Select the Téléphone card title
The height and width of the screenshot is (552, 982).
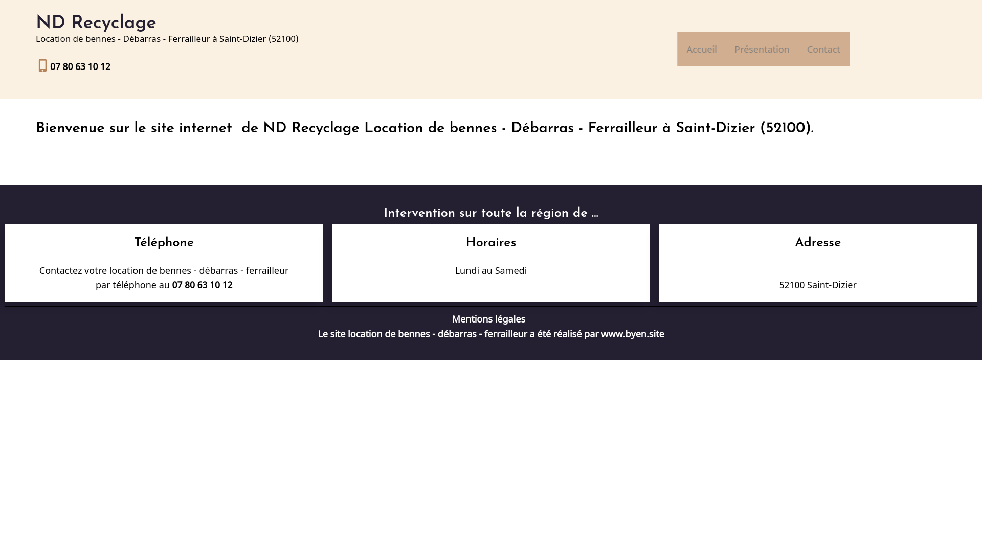coord(164,243)
